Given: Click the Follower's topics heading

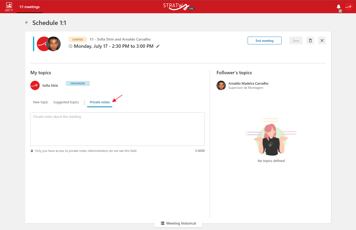Looking at the screenshot, I should pyautogui.click(x=234, y=73).
